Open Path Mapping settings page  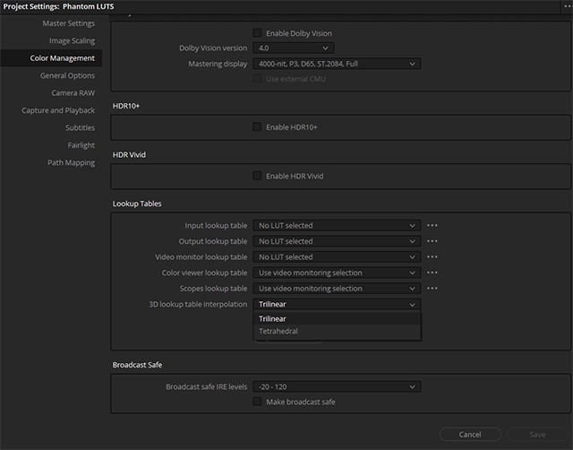coord(71,163)
